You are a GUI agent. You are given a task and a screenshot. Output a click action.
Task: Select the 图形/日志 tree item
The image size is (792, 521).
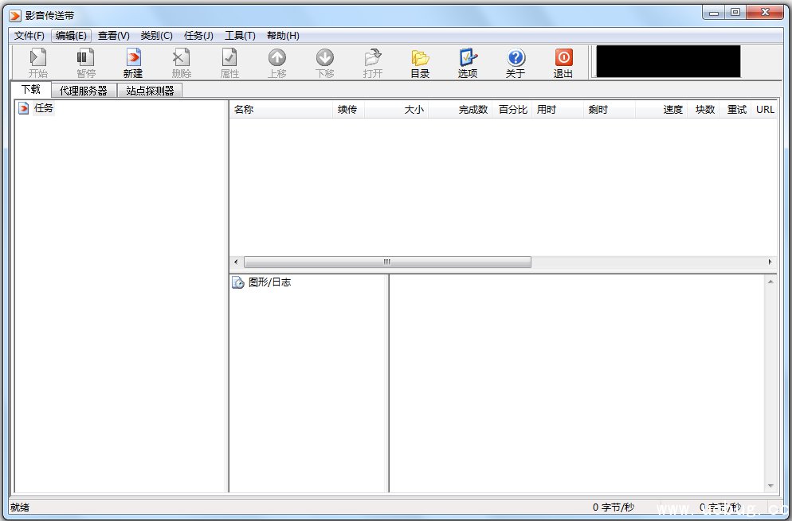269,282
